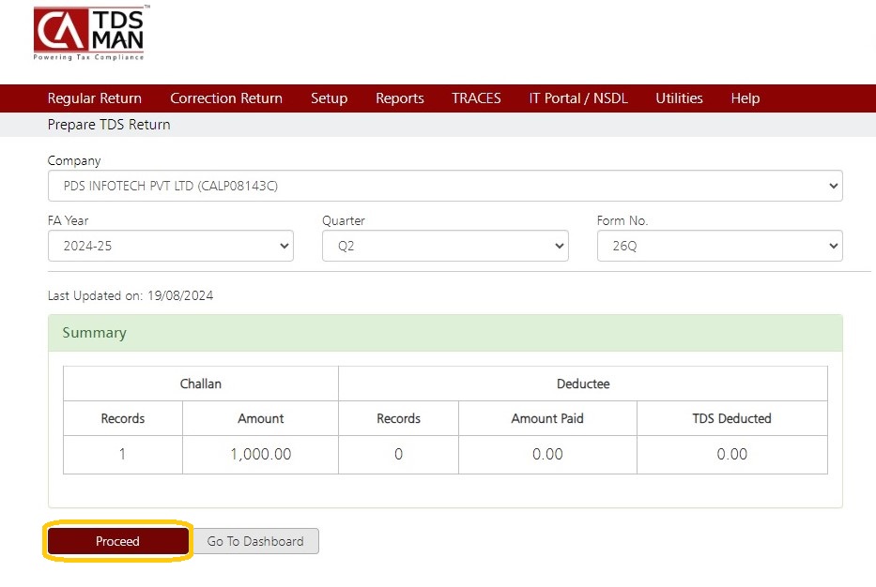Click the Go To Dashboard button
Screen dimensions: 876x587
click(x=255, y=541)
